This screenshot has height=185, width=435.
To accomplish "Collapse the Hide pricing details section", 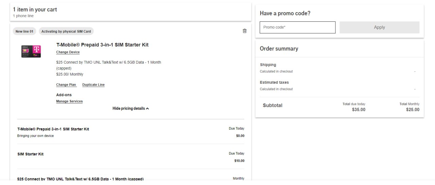I will [130, 108].
